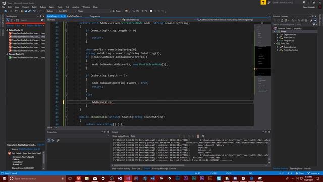Image resolution: width=323 pixels, height=182 pixels.
Task: Toggle Run Tests After Build in Test Explorer
Action: [x=8, y=20]
